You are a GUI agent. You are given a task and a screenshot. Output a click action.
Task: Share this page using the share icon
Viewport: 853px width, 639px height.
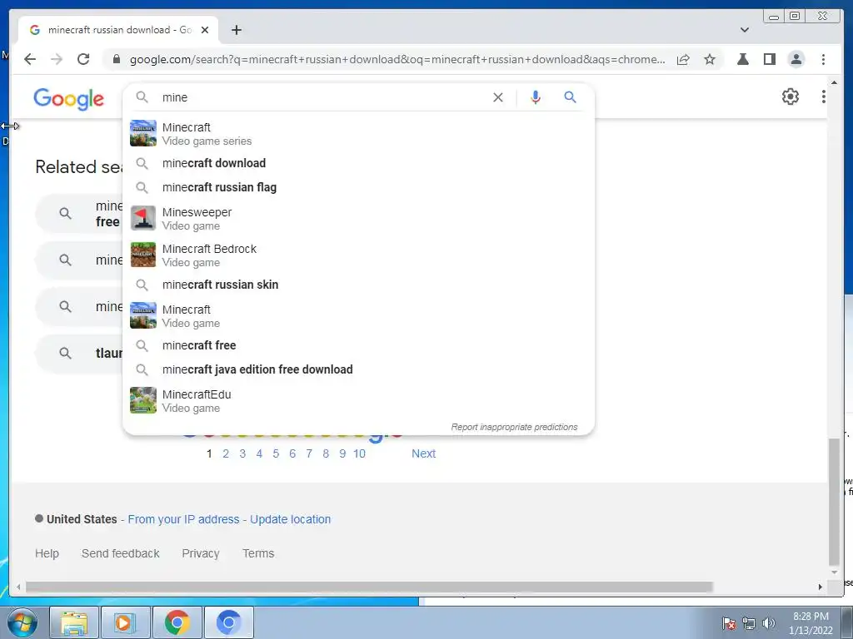[683, 59]
